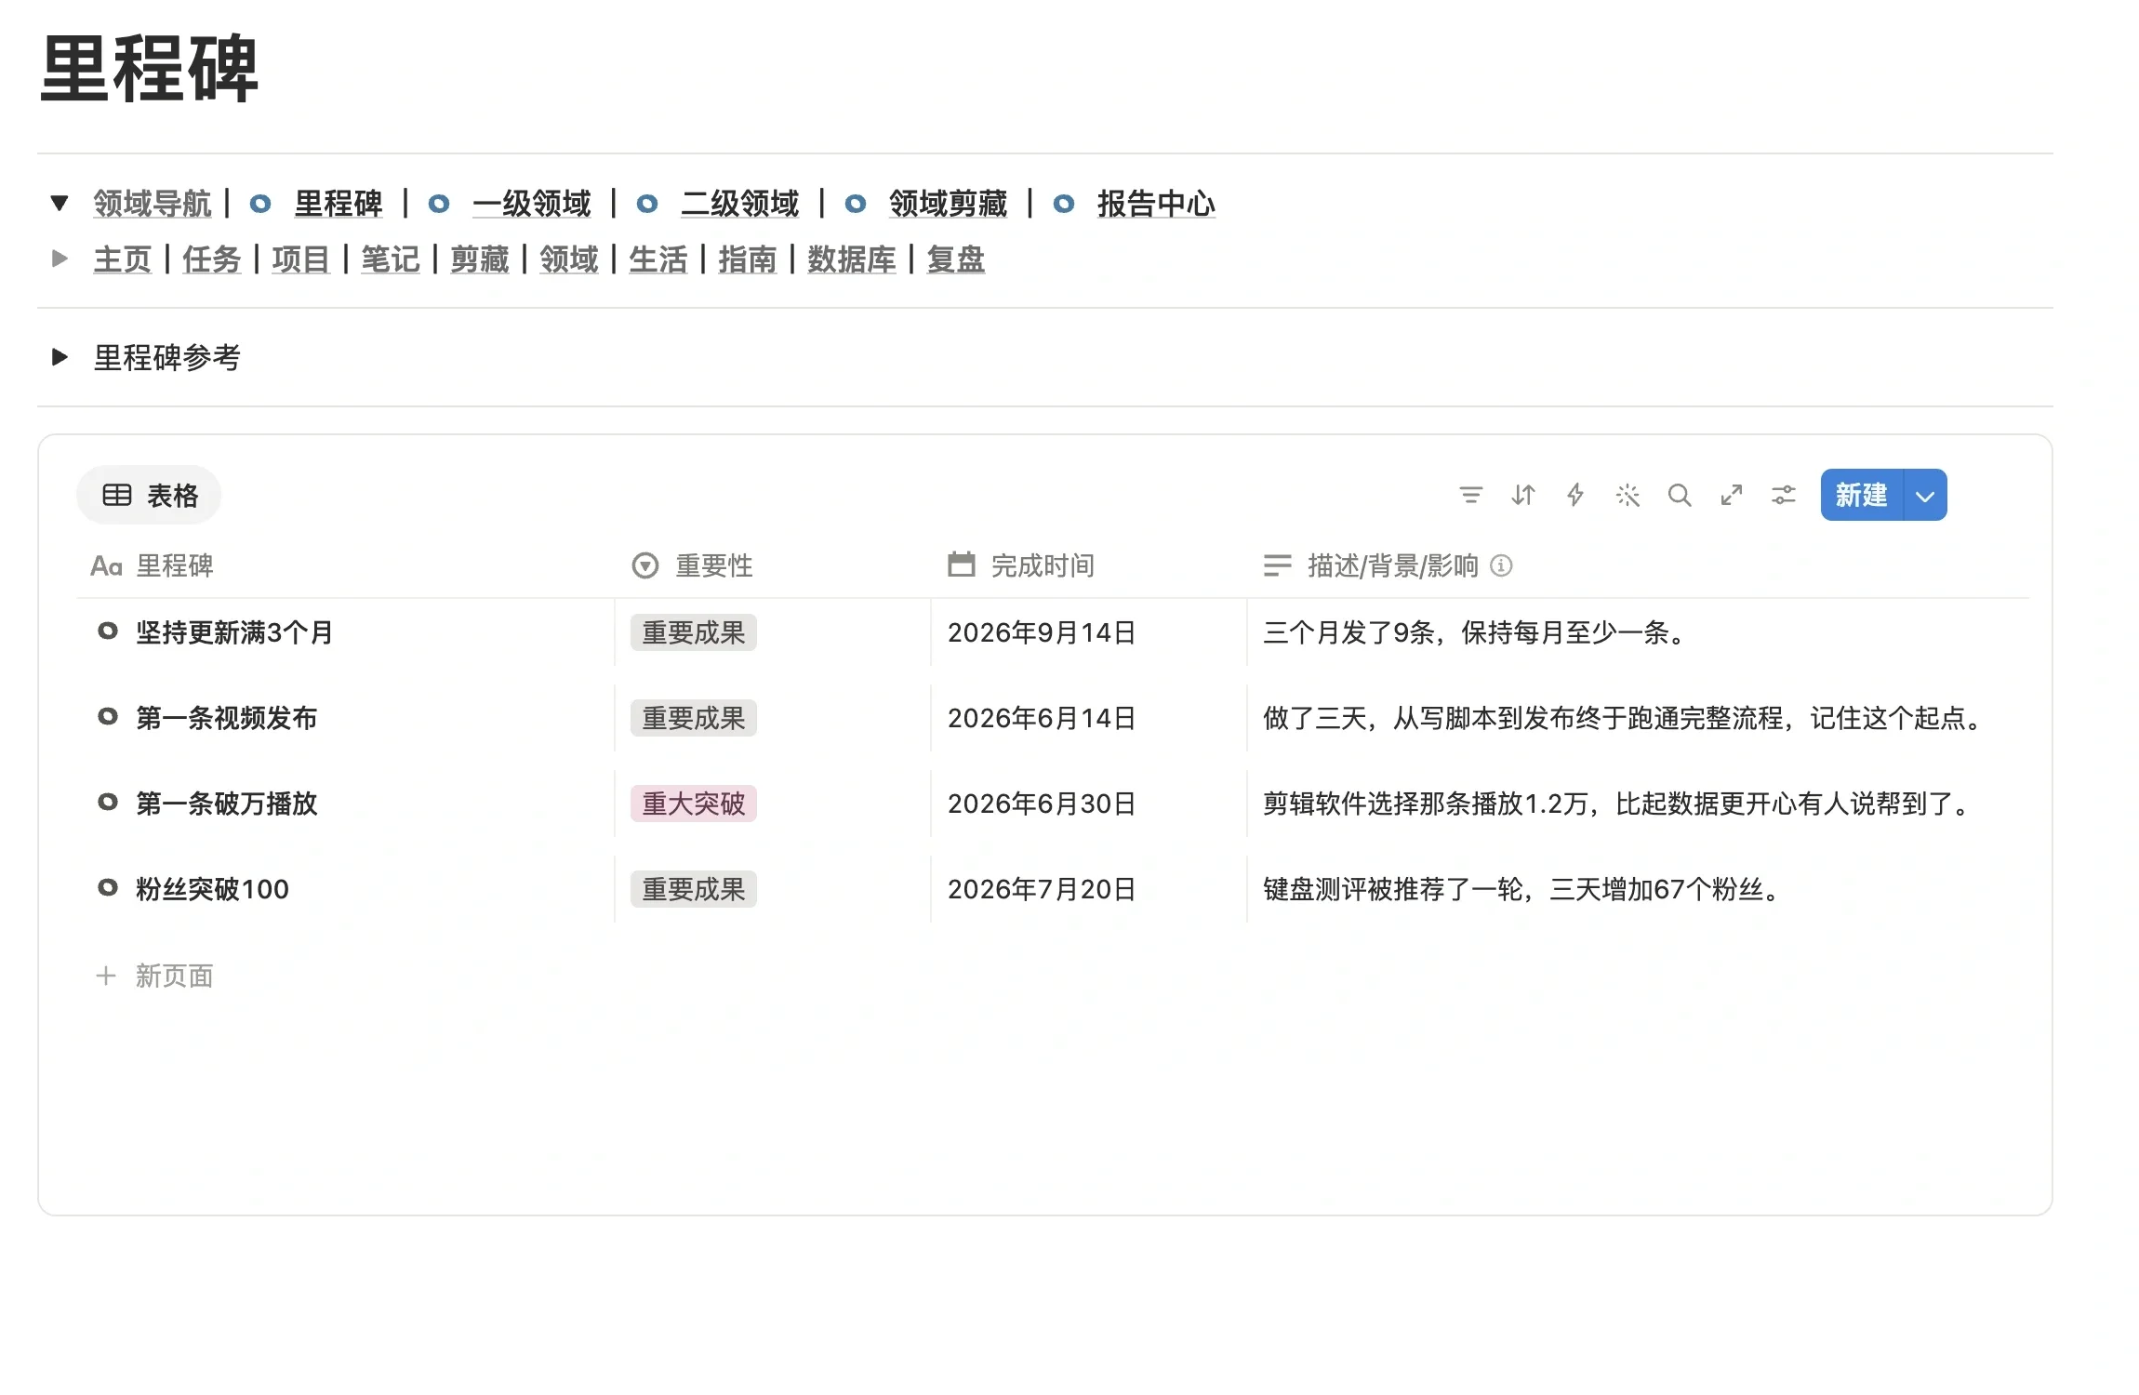Click the 重大突破 pink tag
The height and width of the screenshot is (1395, 2139).
click(x=694, y=804)
